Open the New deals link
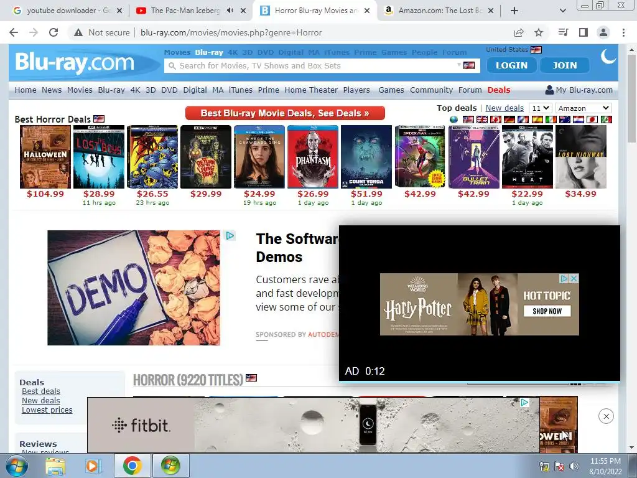The width and height of the screenshot is (637, 478). (504, 108)
